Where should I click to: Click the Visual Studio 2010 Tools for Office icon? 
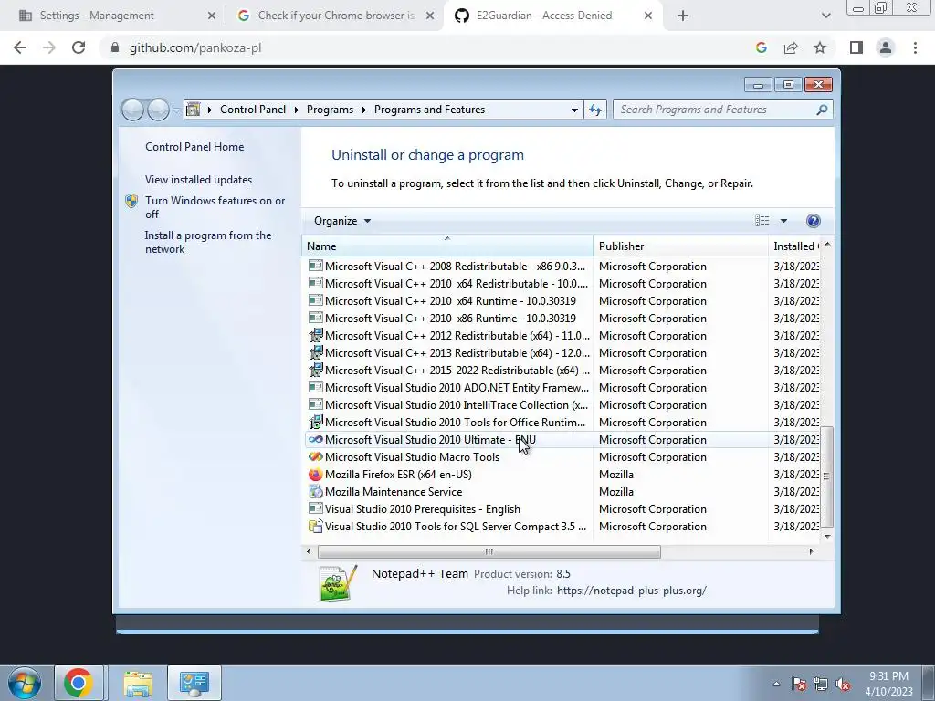tap(315, 422)
